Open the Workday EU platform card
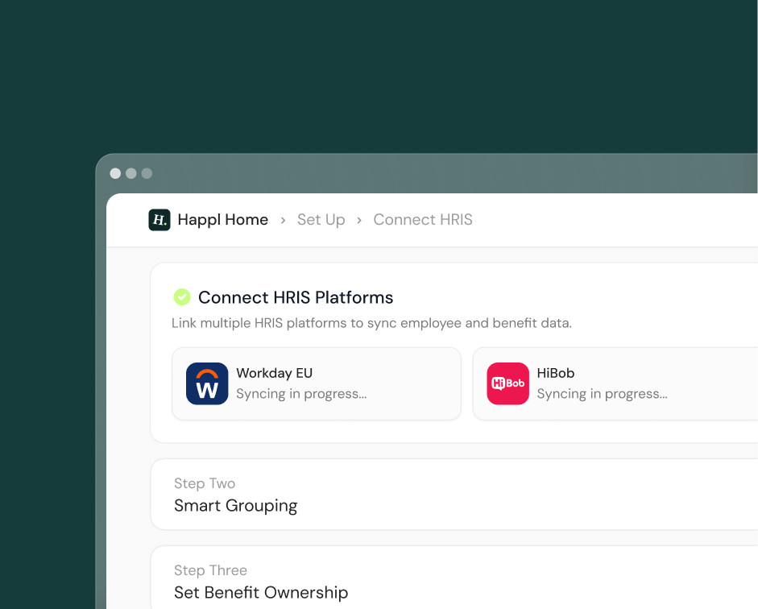 tap(317, 383)
